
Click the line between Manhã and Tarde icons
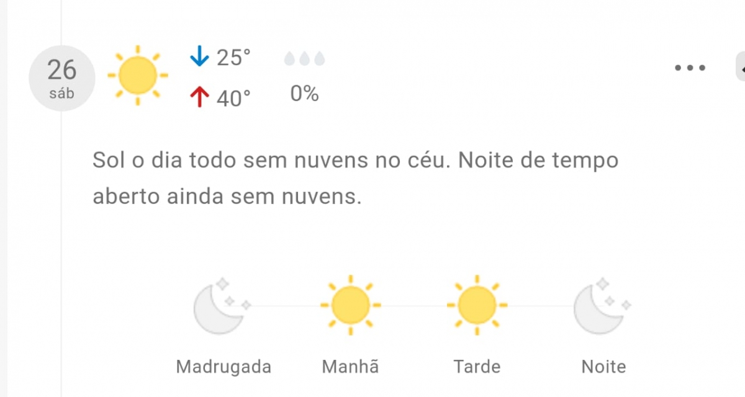click(x=413, y=306)
